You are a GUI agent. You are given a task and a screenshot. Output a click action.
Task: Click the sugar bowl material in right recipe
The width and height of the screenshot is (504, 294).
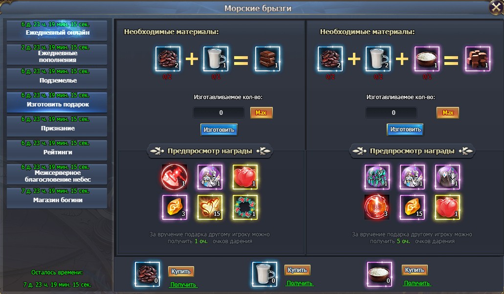point(427,59)
